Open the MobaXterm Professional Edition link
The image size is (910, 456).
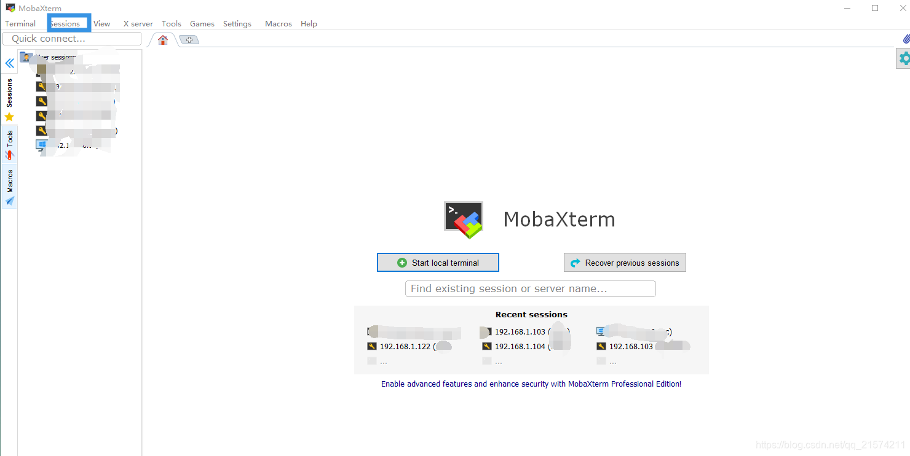[531, 384]
